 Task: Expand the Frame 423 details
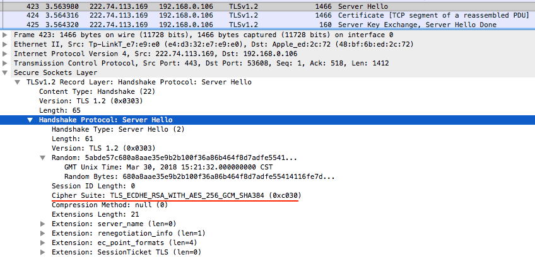click(5, 35)
